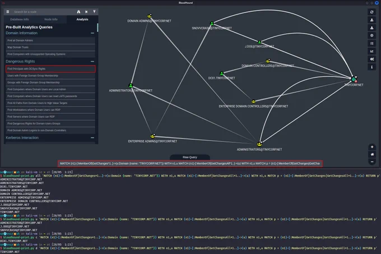Run Find Workstations where Domain Users can RDP
Screen dimensions: 381x254
tap(50, 110)
